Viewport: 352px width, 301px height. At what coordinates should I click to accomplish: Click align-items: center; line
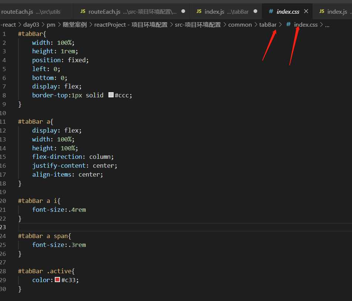(x=68, y=174)
